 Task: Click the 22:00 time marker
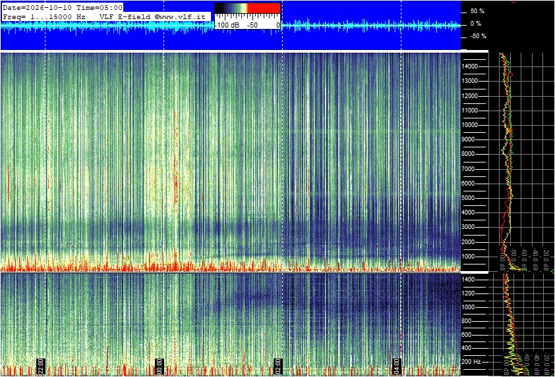[41, 366]
